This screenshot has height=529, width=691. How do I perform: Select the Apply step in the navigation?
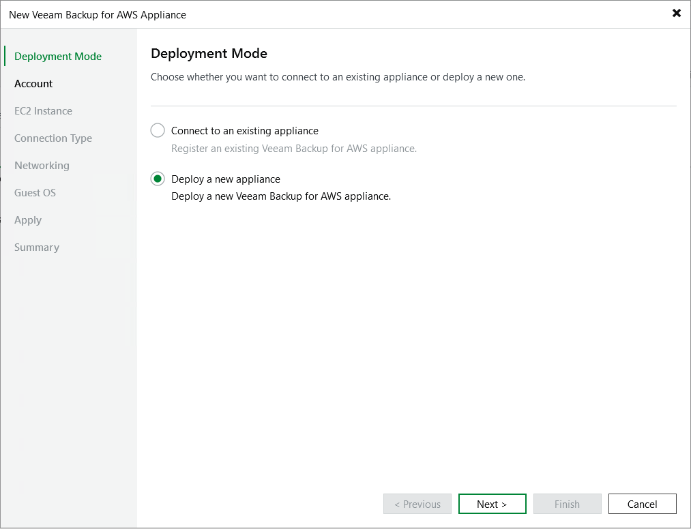tap(28, 220)
